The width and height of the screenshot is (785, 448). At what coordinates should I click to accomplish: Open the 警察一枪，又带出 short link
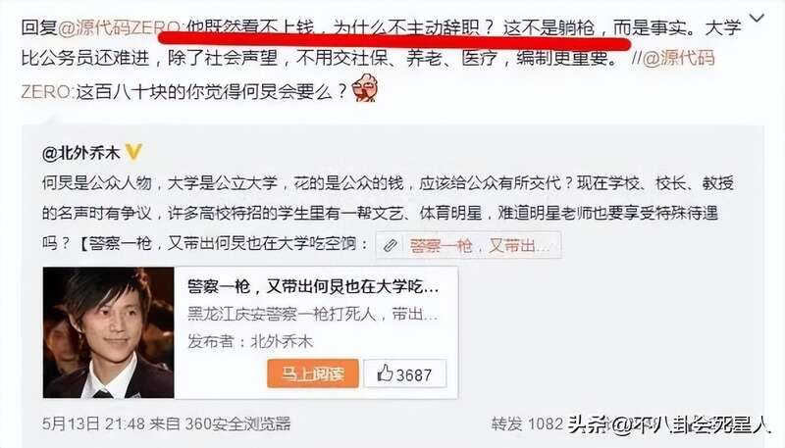[480, 245]
